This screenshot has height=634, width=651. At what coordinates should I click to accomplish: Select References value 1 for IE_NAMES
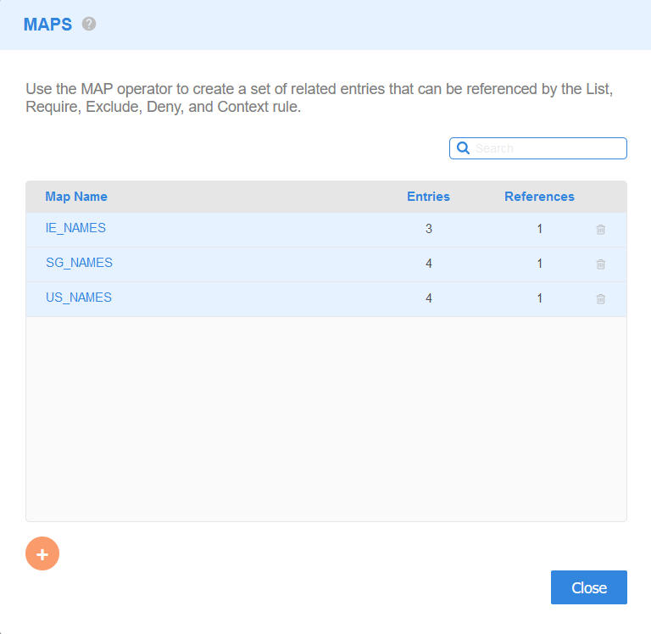[540, 229]
